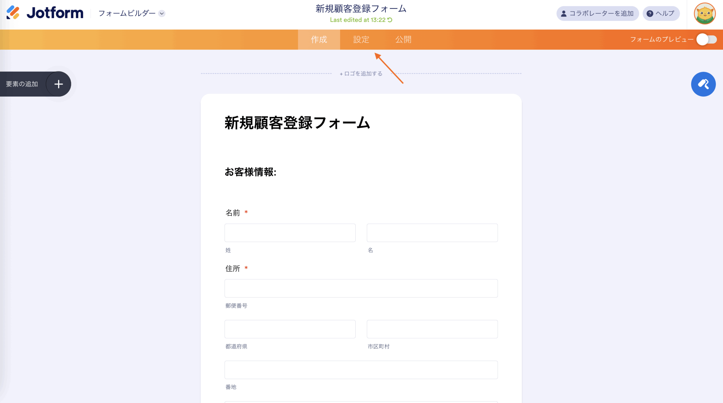Select the お客様情報: subheading
The width and height of the screenshot is (723, 403).
251,172
